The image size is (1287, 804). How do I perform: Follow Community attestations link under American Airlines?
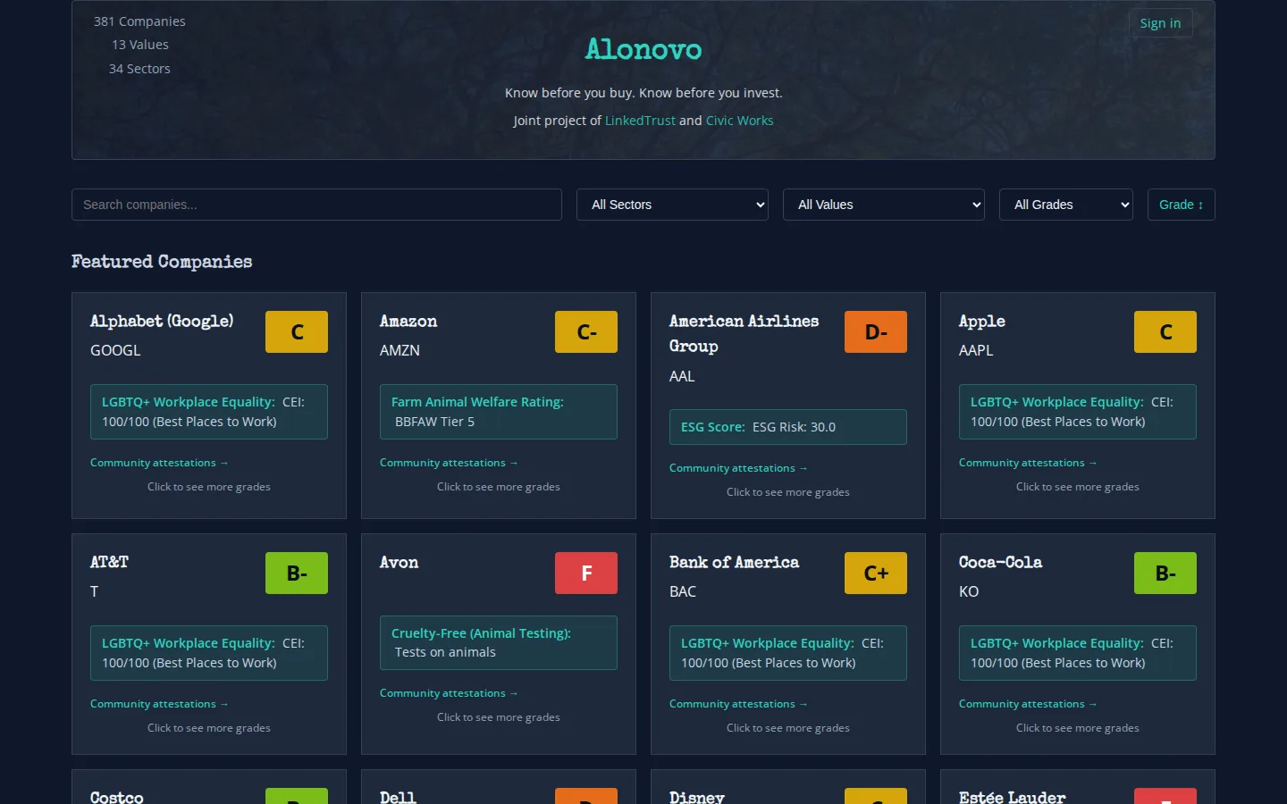738,468
